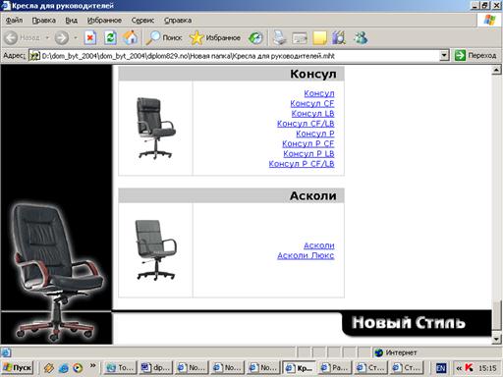This screenshot has width=503, height=377.
Task: Click the Print icon in toolbar
Action: click(x=279, y=38)
